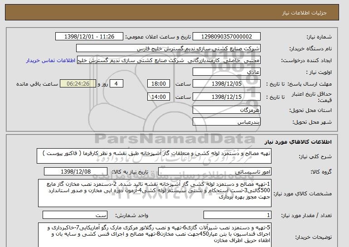Image resolution: width=349 pixels, height=247 pixels.
Task: Click the label توضیحات خریدار
Action: click(x=313, y=237)
